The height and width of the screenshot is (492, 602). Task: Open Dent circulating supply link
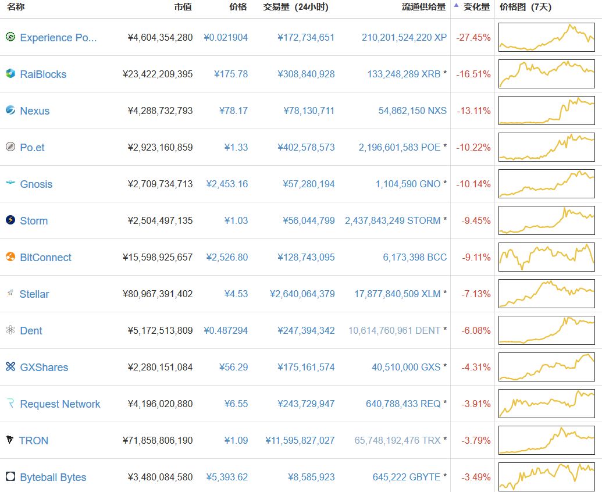click(x=394, y=331)
